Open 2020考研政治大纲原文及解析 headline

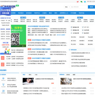[x=41, y=40]
